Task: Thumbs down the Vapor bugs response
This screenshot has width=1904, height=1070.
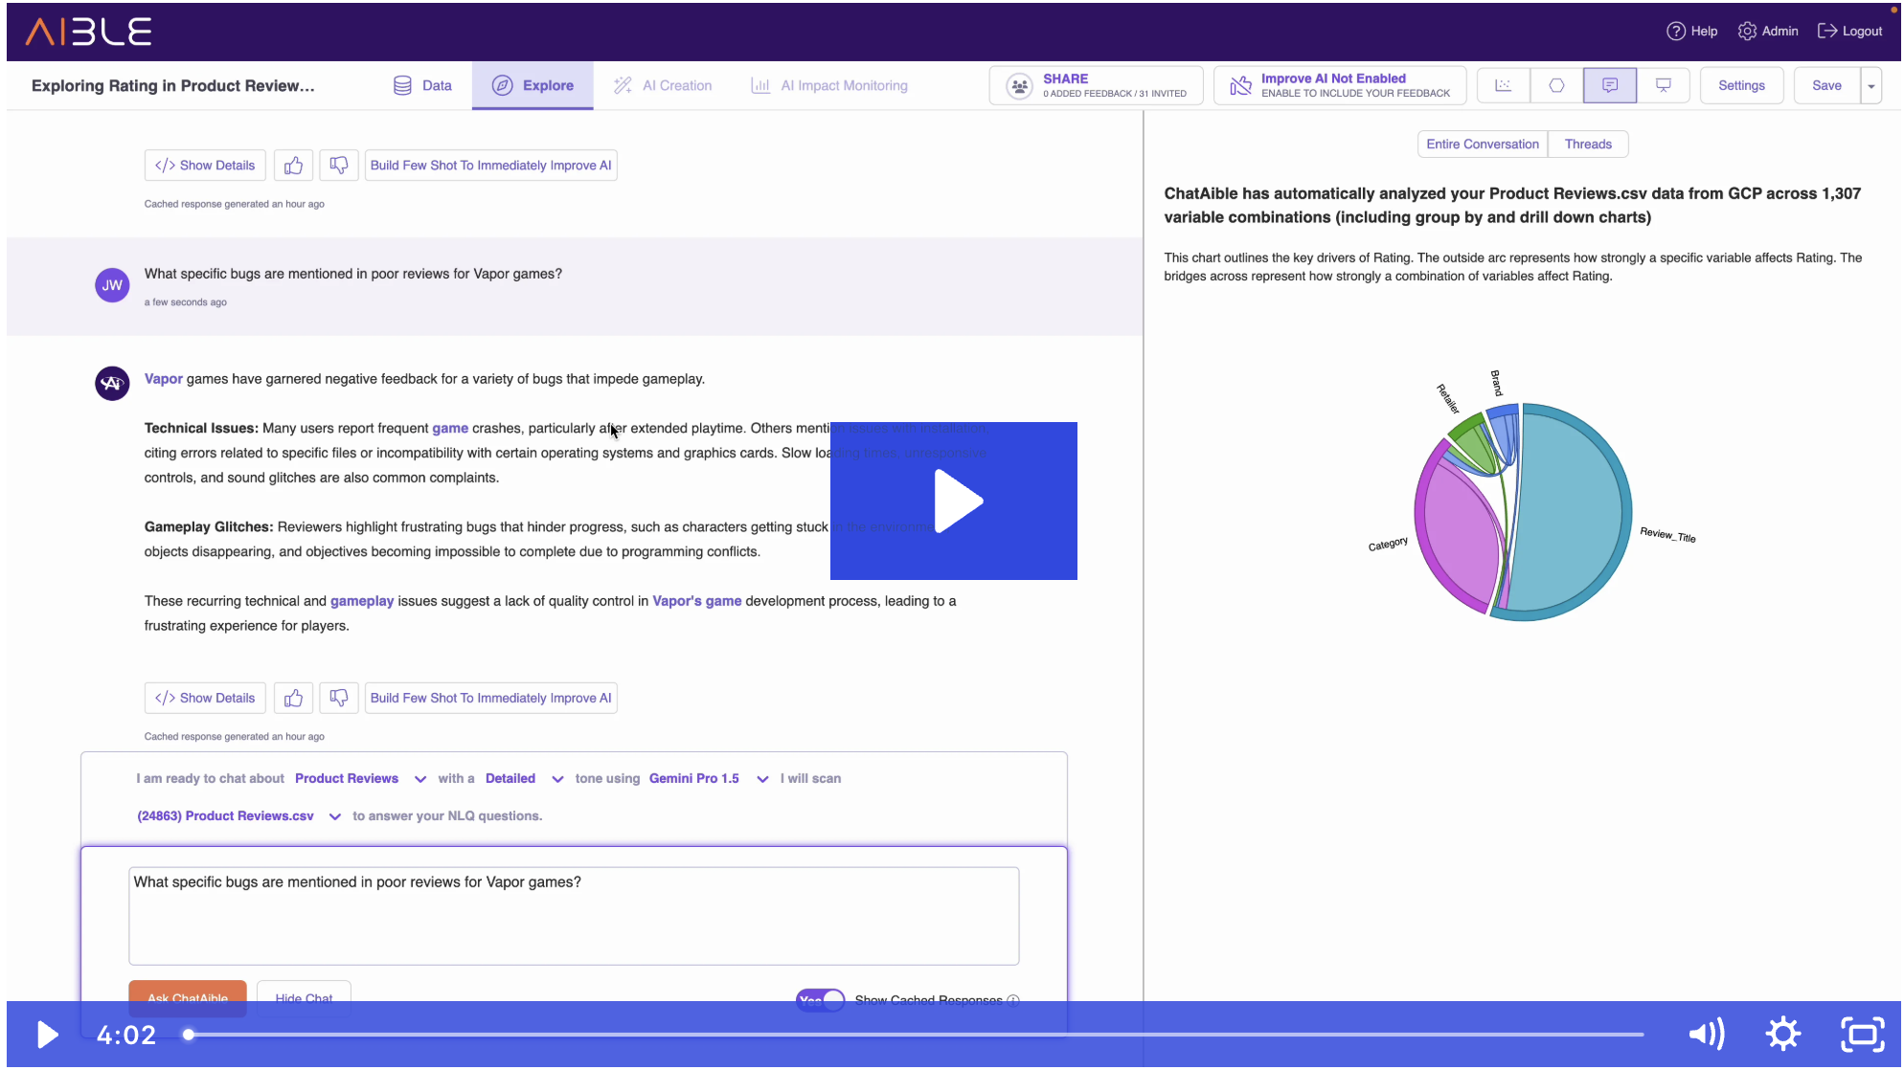Action: 339,698
